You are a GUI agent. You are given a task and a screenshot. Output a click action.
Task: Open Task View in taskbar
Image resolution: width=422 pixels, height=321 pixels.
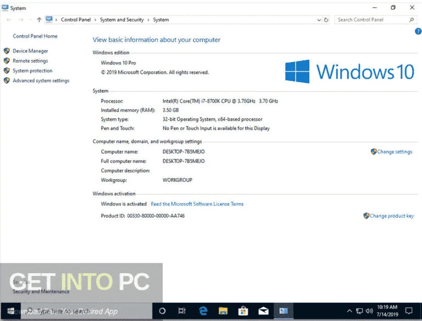(182, 311)
